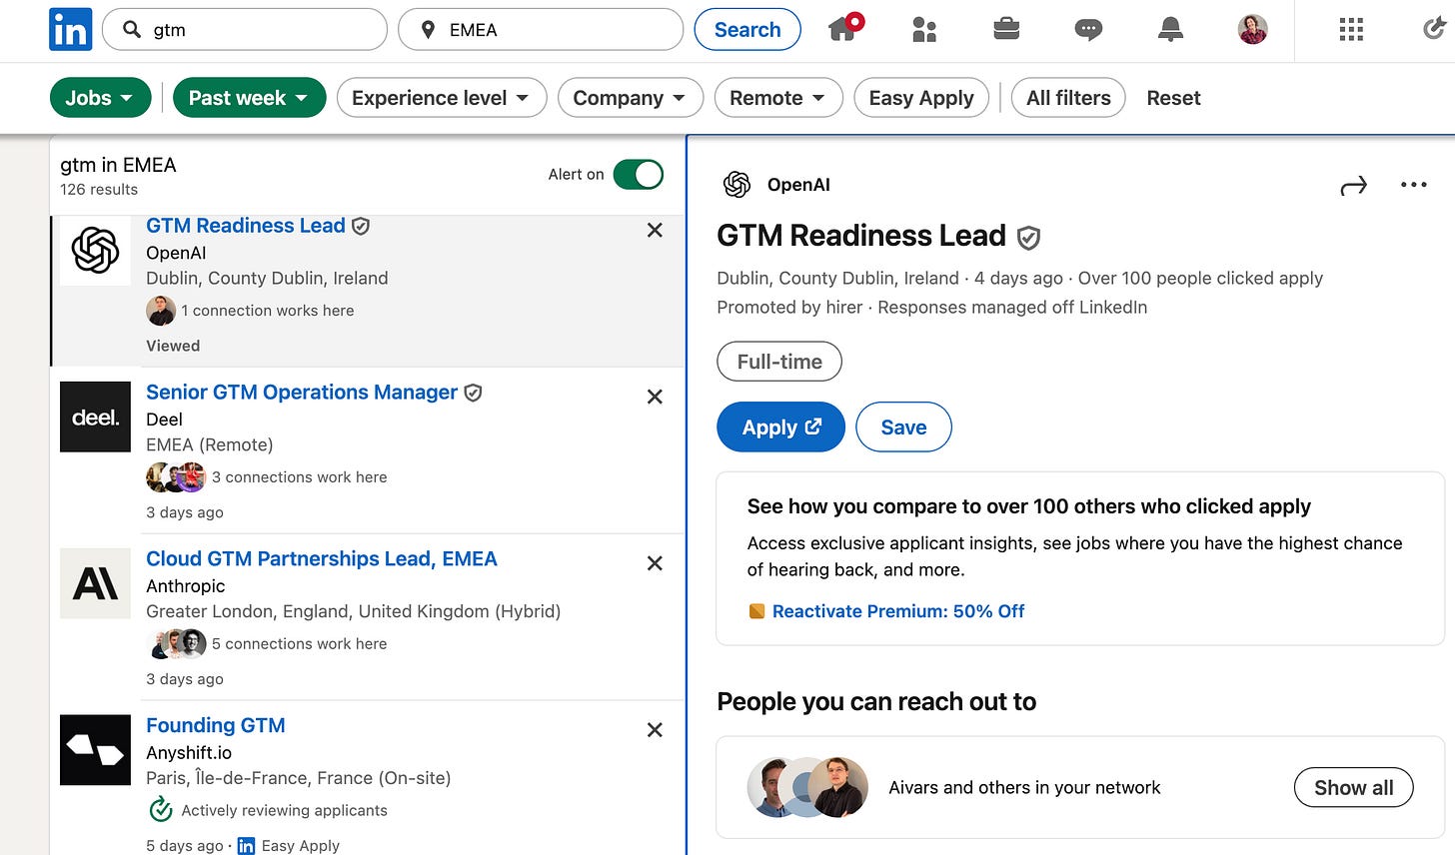Share the job with the arrow icon
The height and width of the screenshot is (855, 1455).
(1353, 186)
